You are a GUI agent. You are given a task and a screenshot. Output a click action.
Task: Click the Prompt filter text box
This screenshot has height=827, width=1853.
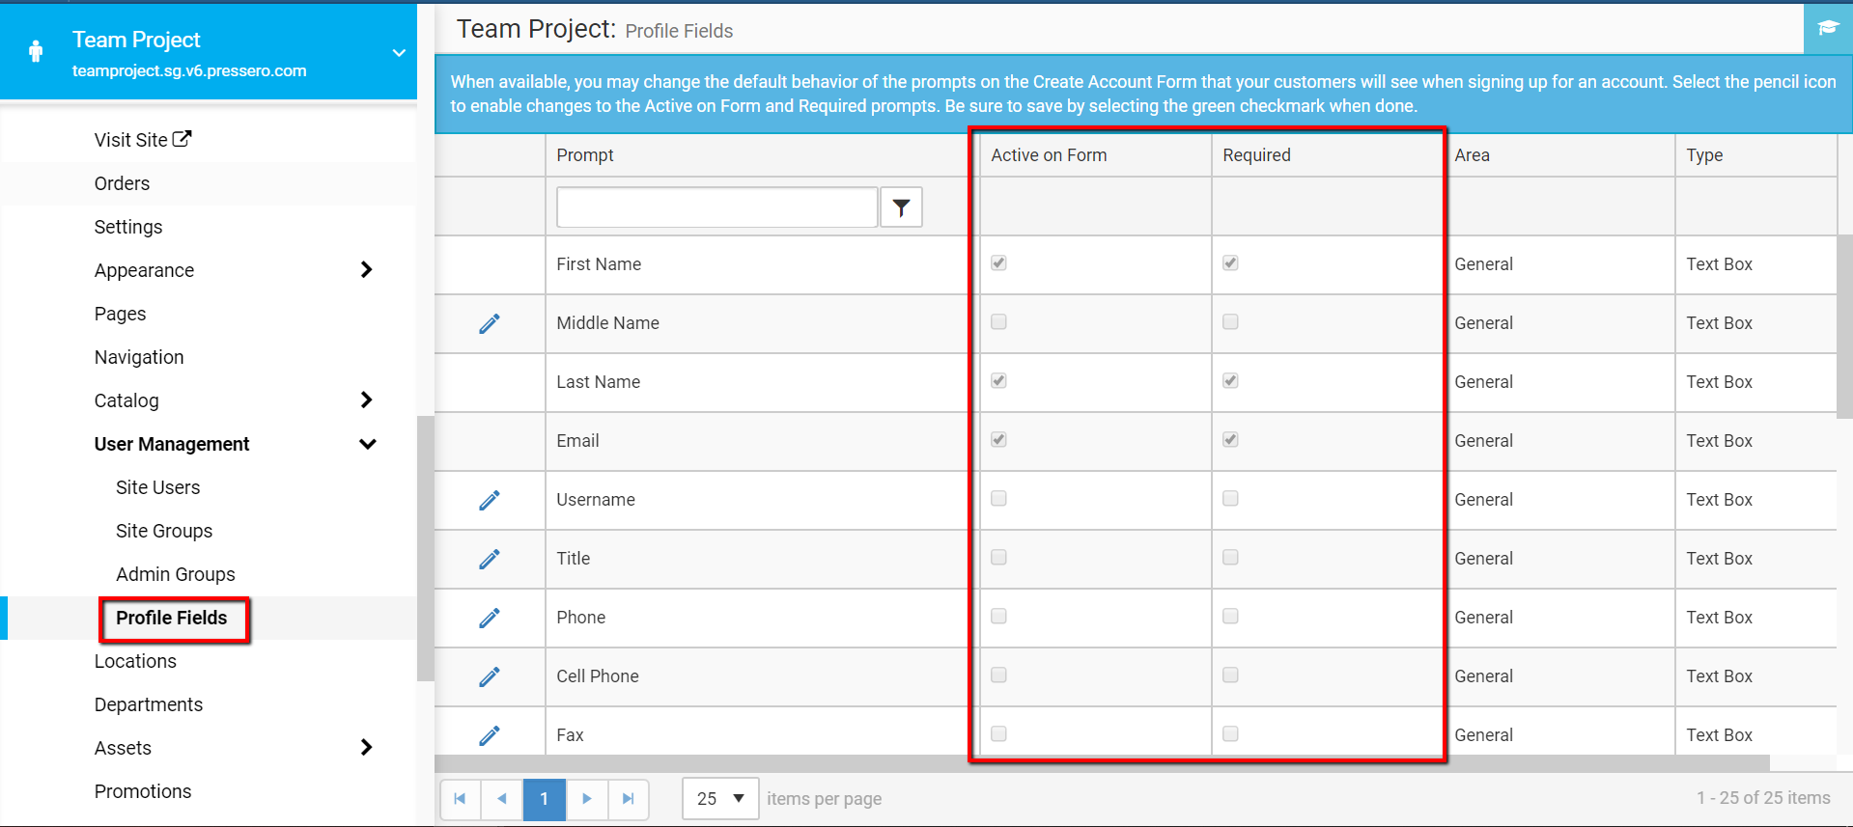tap(716, 207)
